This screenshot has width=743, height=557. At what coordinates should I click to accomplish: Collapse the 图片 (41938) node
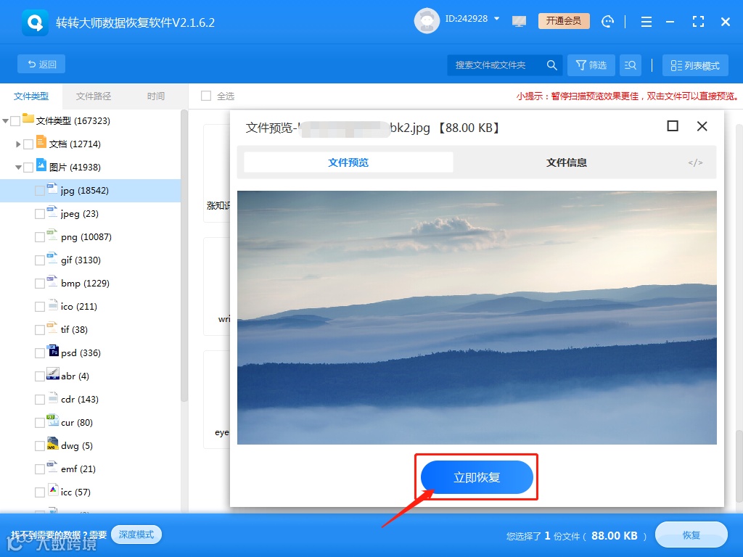pos(18,168)
